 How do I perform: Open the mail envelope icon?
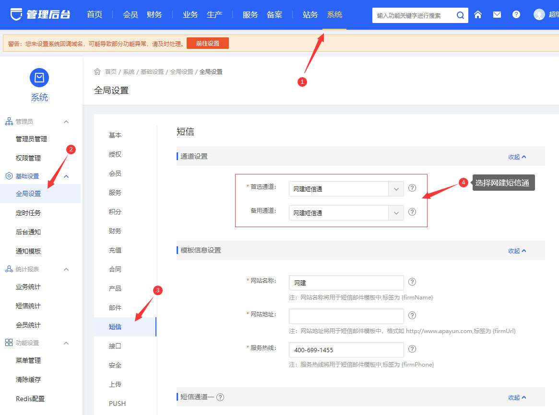(497, 15)
